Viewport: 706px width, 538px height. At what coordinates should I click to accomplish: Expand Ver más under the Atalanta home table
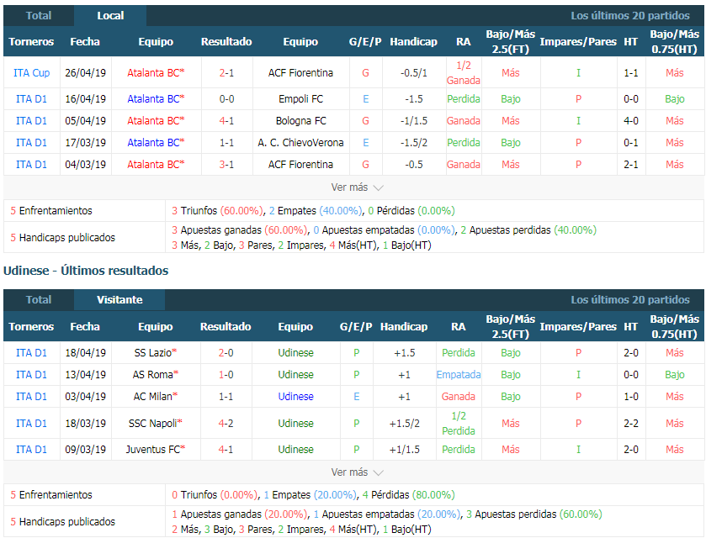(357, 187)
